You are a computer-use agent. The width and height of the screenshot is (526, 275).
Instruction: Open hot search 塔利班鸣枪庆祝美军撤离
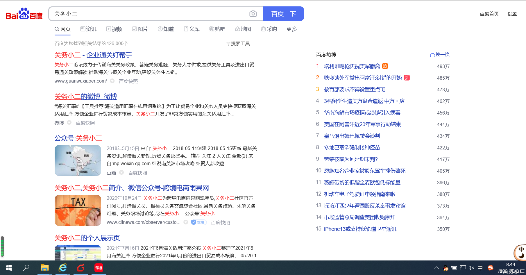pyautogui.click(x=352, y=66)
